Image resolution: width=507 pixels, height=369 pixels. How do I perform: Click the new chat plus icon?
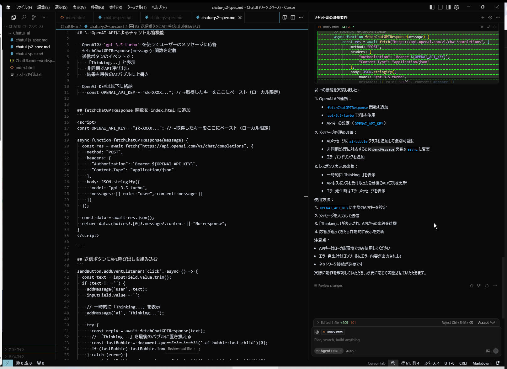[x=483, y=18]
